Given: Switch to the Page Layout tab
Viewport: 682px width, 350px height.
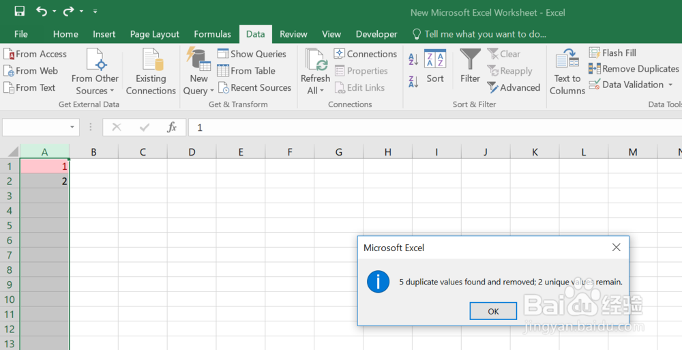Looking at the screenshot, I should coord(154,34).
